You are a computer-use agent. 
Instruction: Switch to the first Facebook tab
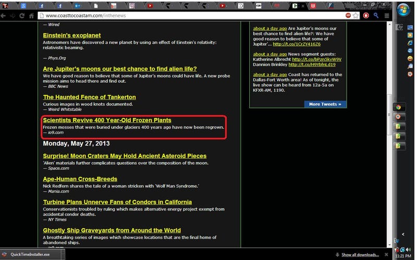click(42, 6)
